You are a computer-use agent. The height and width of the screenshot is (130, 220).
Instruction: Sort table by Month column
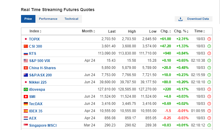click(x=89, y=31)
